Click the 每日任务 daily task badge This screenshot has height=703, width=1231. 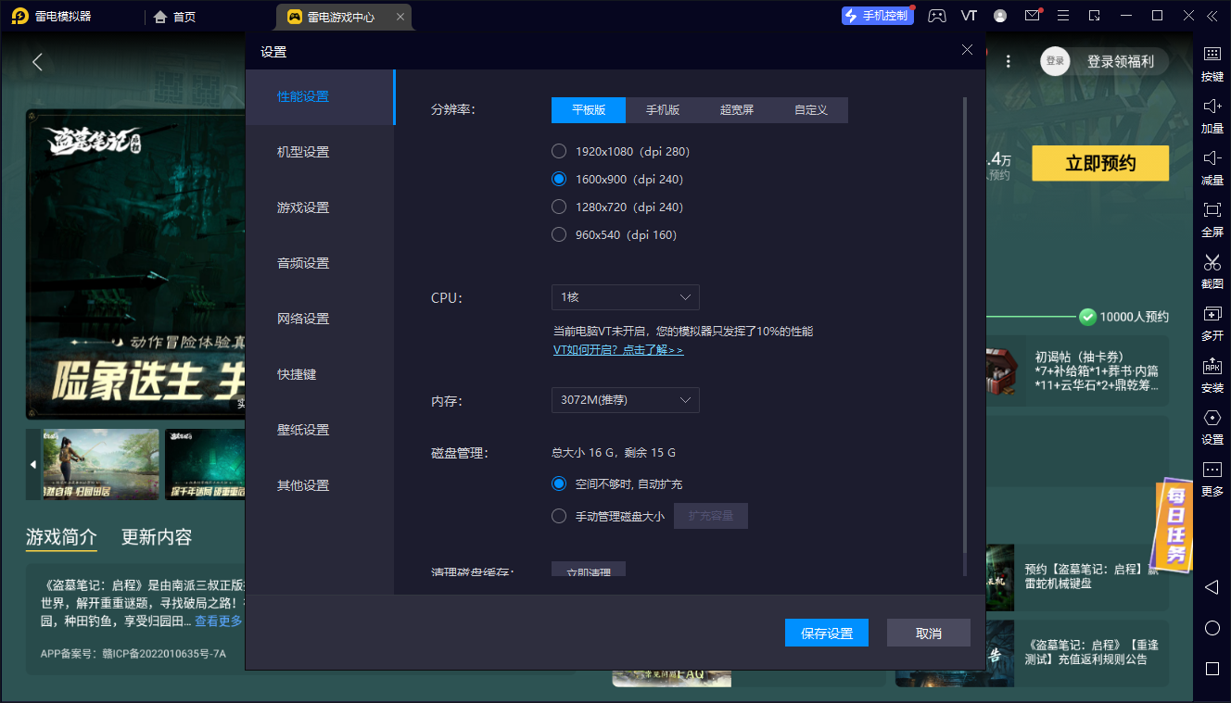(x=1175, y=524)
